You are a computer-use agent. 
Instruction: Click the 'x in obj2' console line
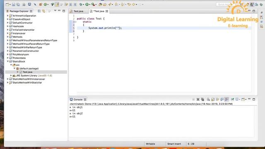point(76,113)
